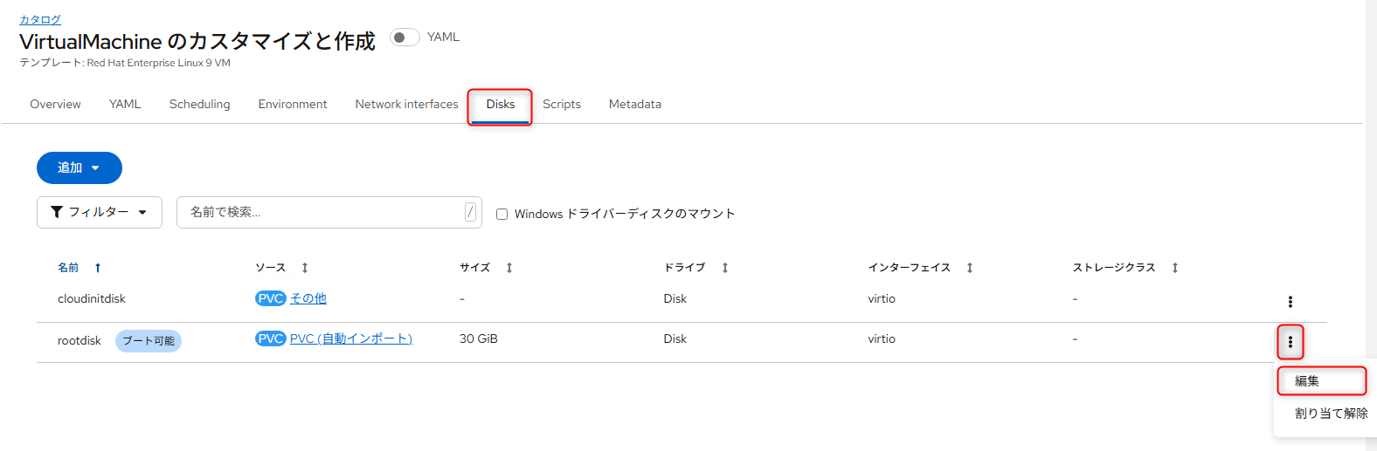Open the PVC (自動インポート) link
Image resolution: width=1377 pixels, height=451 pixels.
point(351,338)
